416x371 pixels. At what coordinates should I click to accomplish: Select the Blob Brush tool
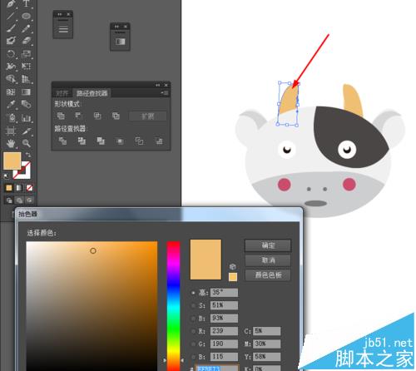[x=11, y=41]
